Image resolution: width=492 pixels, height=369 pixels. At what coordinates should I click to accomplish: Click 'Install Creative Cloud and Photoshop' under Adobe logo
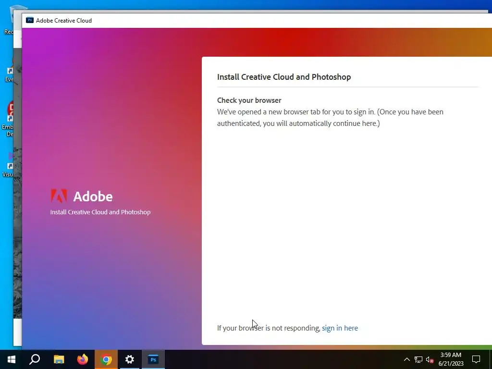pyautogui.click(x=100, y=212)
